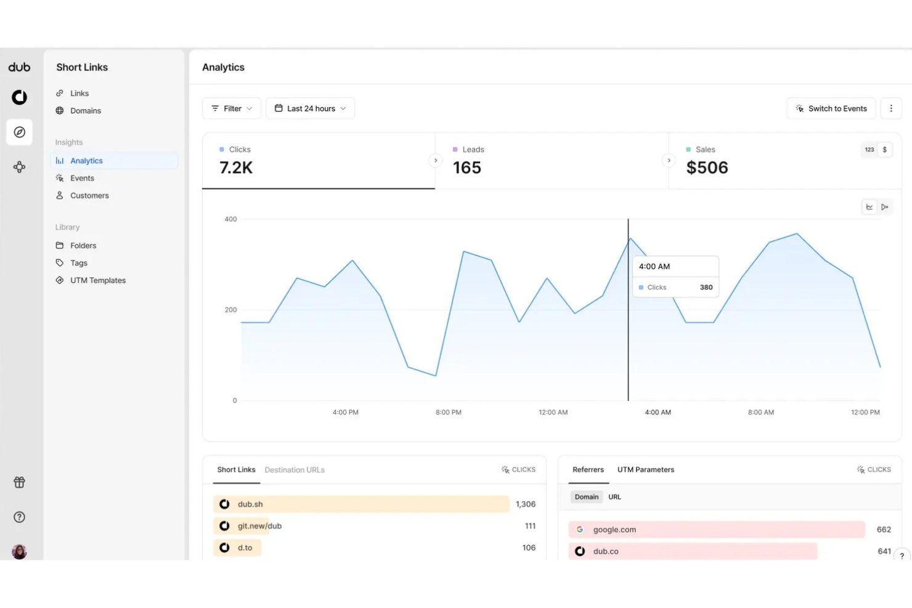Select the Sales metric tab
912x608 pixels.
[785, 161]
